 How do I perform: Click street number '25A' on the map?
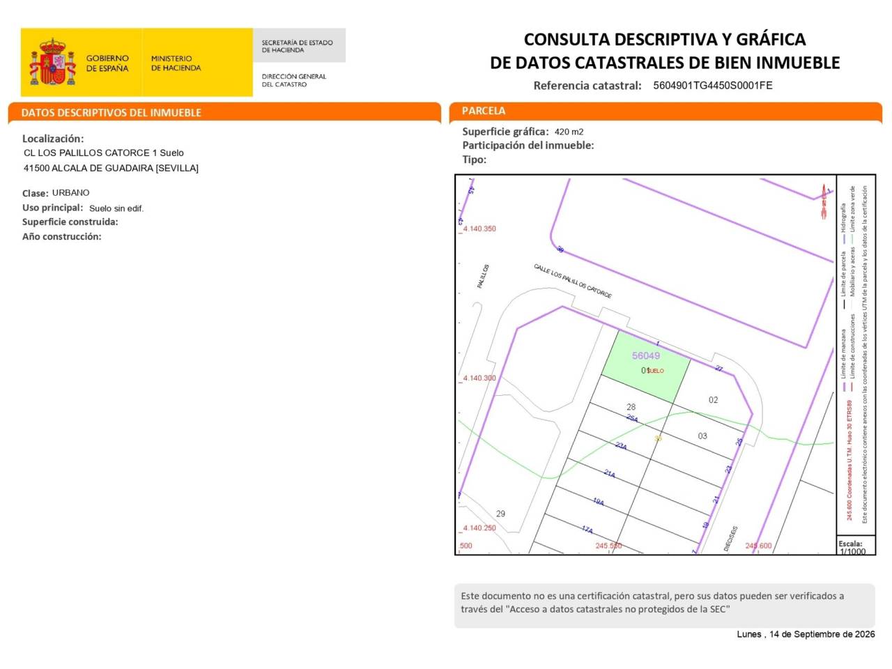632,418
